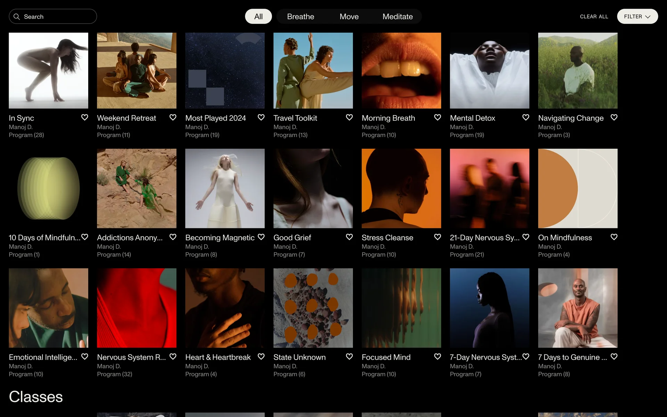Switch to the Breathe tab
The height and width of the screenshot is (417, 667).
click(x=300, y=17)
